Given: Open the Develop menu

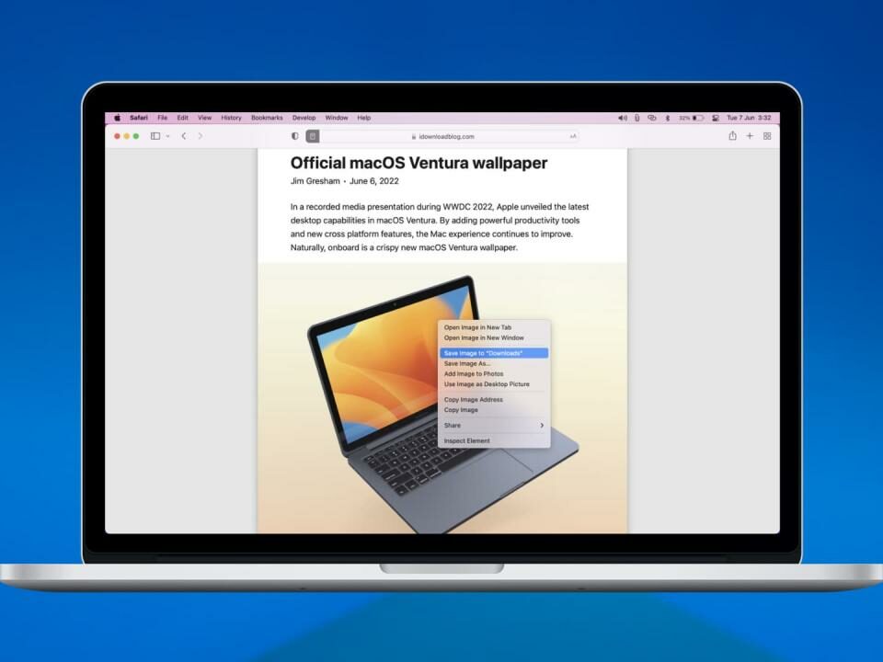Looking at the screenshot, I should [x=304, y=118].
